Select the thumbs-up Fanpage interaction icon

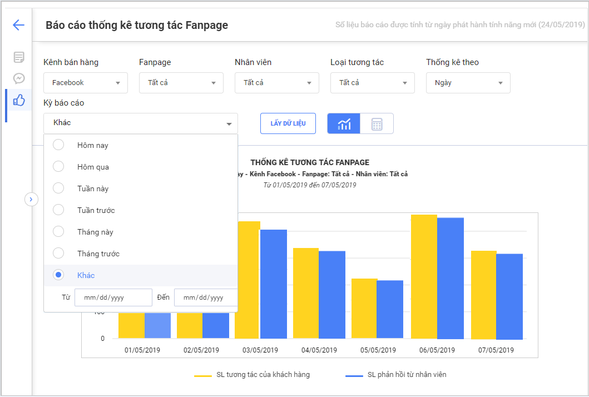click(19, 100)
